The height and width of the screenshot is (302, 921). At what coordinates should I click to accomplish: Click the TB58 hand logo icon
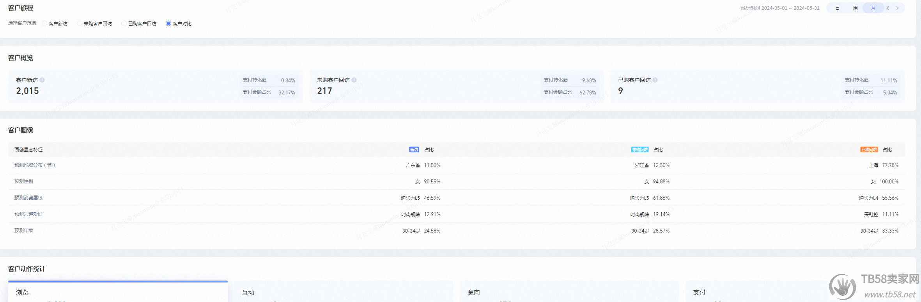[x=842, y=288]
